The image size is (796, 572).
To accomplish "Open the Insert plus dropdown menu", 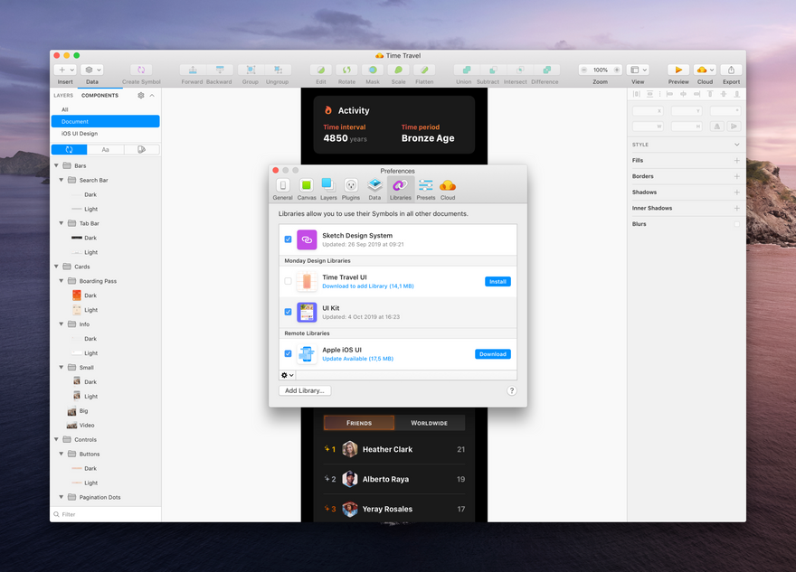I will point(66,70).
